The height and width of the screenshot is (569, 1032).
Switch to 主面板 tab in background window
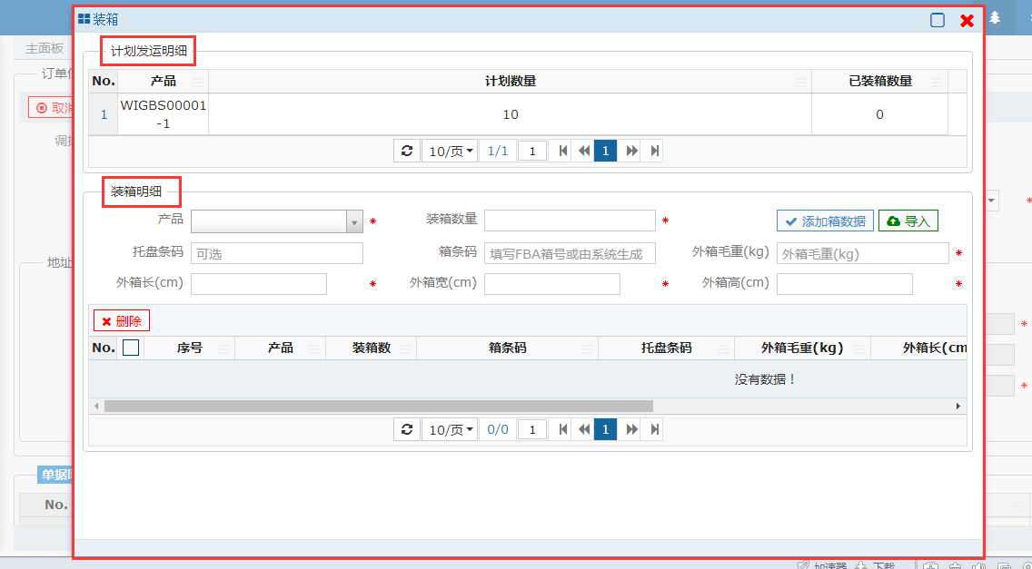click(x=45, y=48)
